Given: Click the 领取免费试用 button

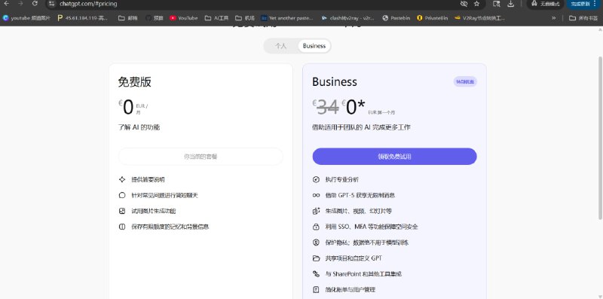Looking at the screenshot, I should (394, 157).
